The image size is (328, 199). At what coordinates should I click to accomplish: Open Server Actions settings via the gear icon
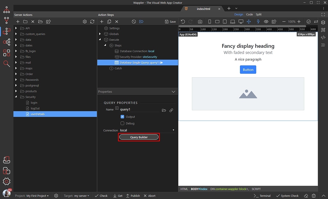(85, 21)
